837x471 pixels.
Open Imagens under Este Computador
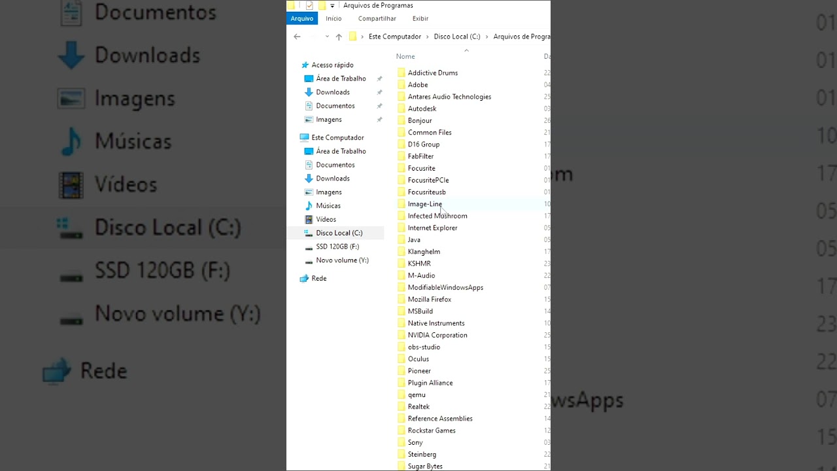329,192
